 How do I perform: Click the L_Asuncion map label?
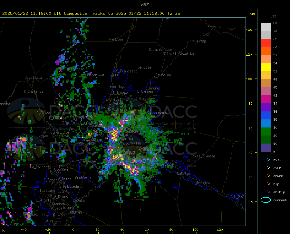[x=161, y=75]
